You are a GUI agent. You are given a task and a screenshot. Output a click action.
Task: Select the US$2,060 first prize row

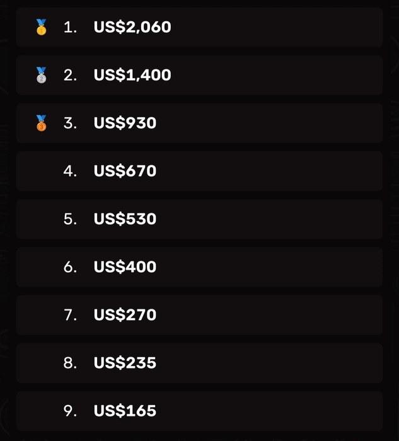click(x=199, y=27)
